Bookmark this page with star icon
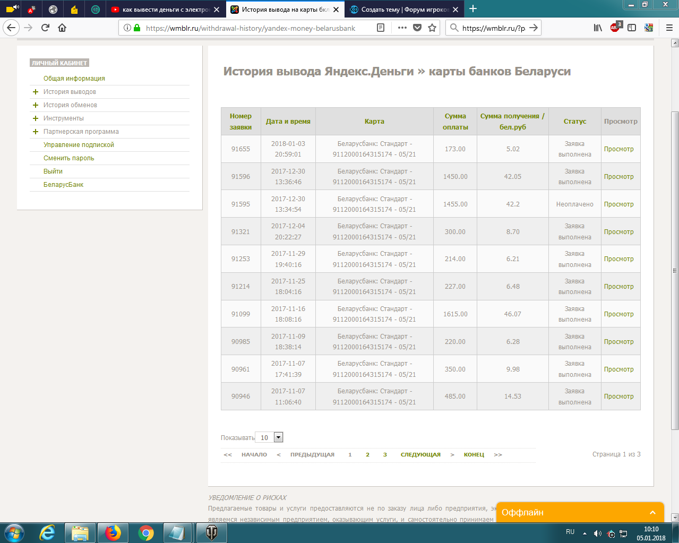Screen dimensions: 679x543 [432, 28]
